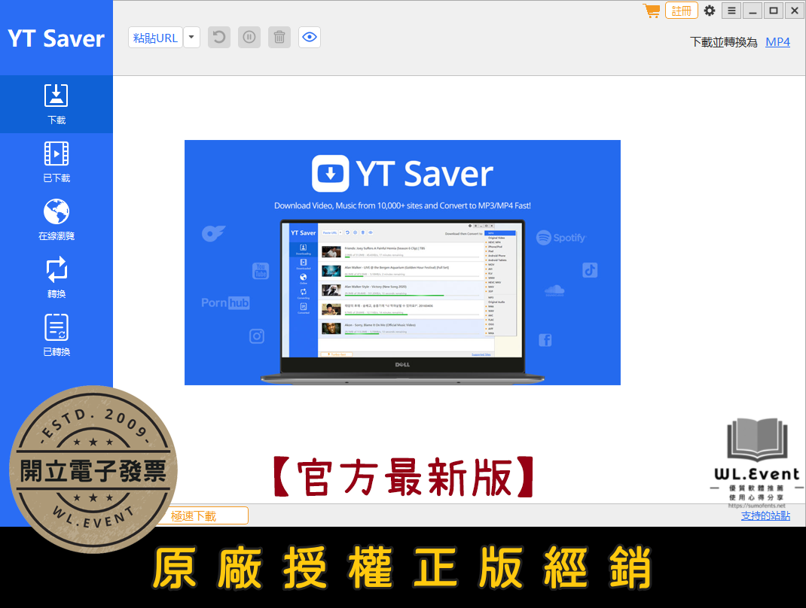Close the YT Saver window

pos(795,11)
